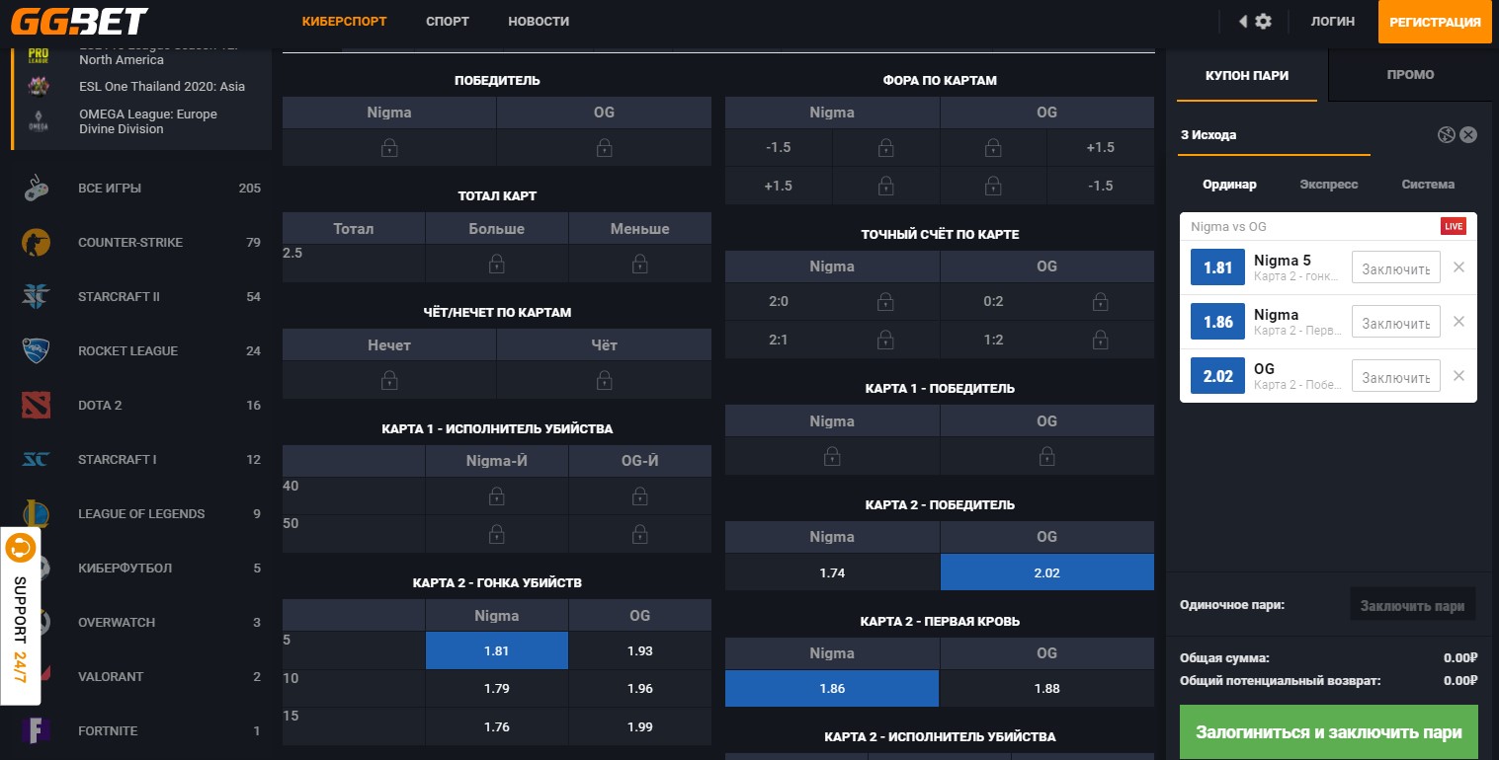The image size is (1499, 760).
Task: Select the Ординар bet type tab
Action: pyautogui.click(x=1229, y=185)
